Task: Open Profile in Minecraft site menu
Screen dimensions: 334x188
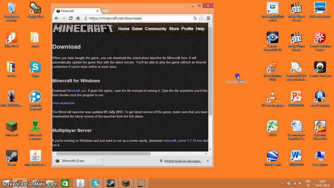Action: coord(187,29)
